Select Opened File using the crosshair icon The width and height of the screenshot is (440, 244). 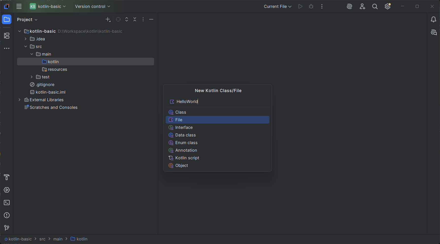[x=118, y=19]
